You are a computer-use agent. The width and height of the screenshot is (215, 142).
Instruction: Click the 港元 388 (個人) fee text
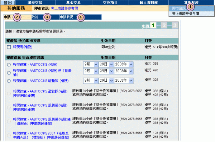[x=156, y=91]
